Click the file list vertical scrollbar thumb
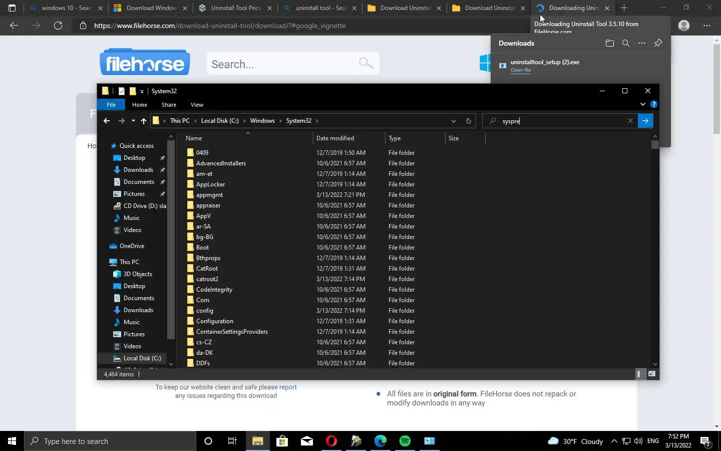This screenshot has width=721, height=451. pyautogui.click(x=655, y=144)
